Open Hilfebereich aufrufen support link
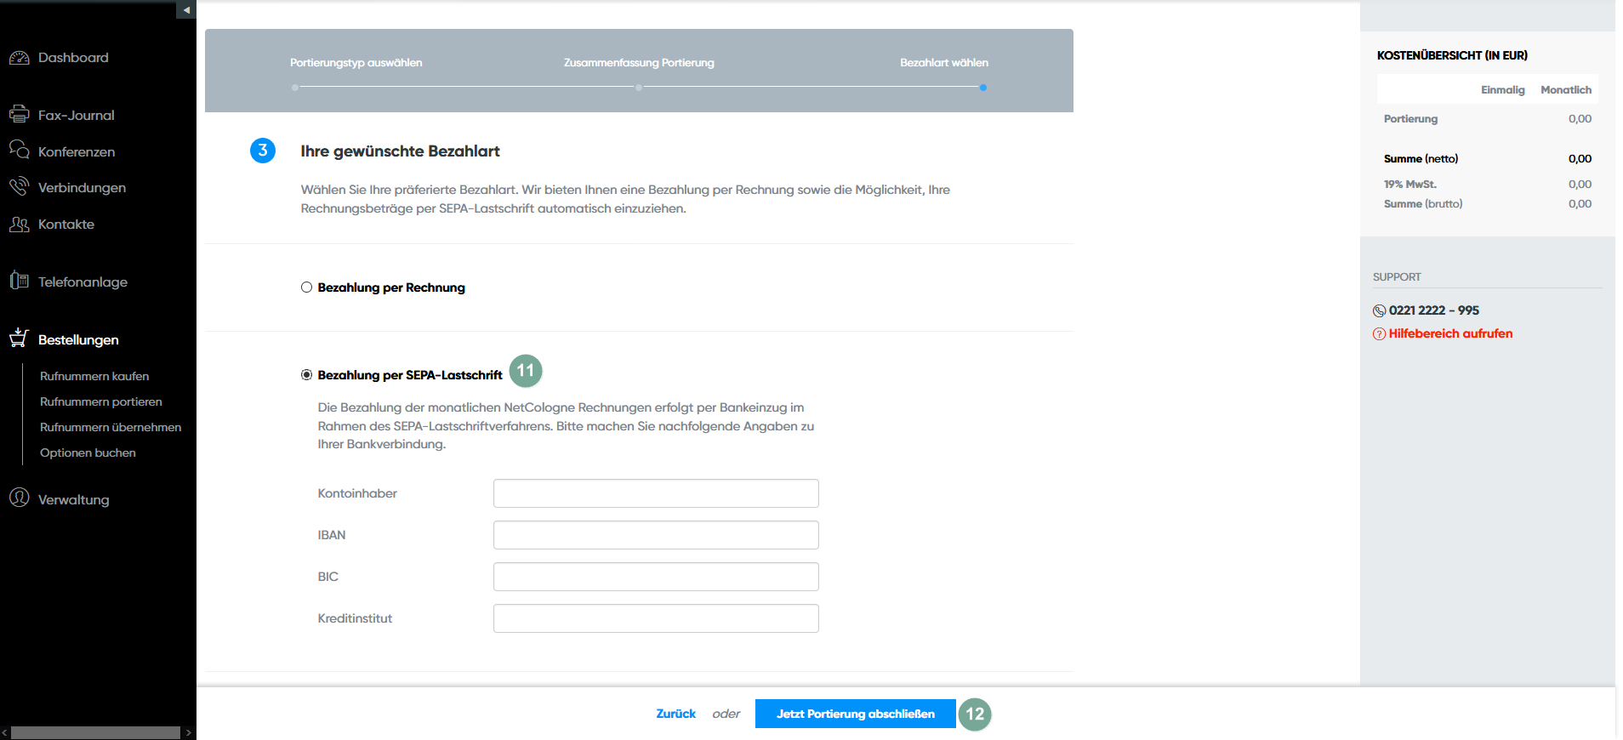Viewport: 1623px width, 740px height. pyautogui.click(x=1450, y=333)
